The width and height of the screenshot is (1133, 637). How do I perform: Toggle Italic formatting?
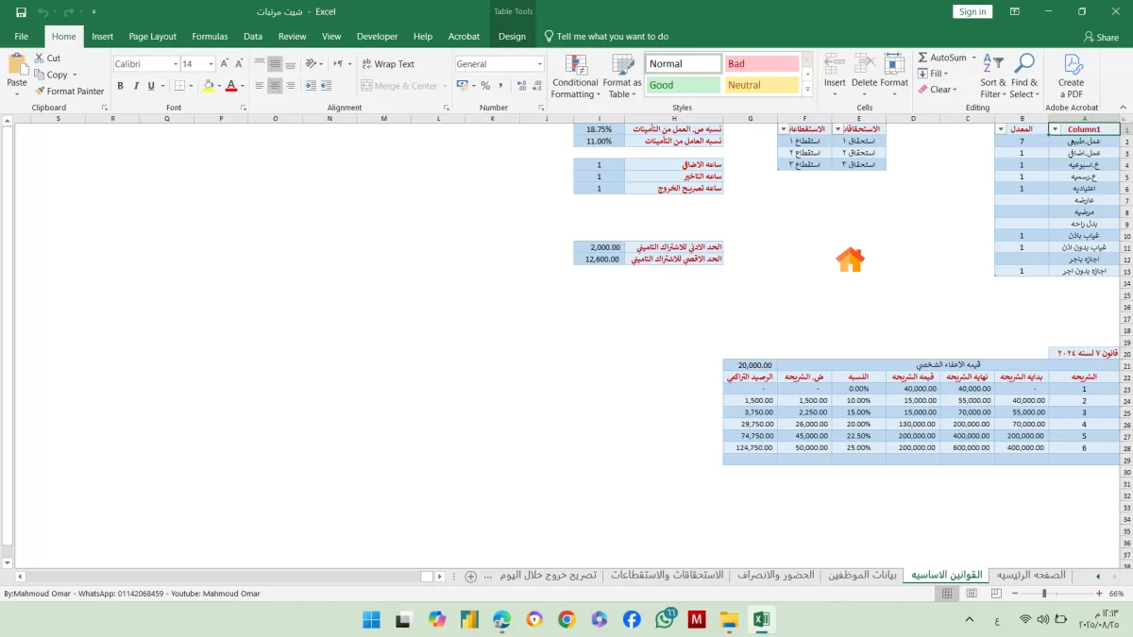[x=138, y=86]
